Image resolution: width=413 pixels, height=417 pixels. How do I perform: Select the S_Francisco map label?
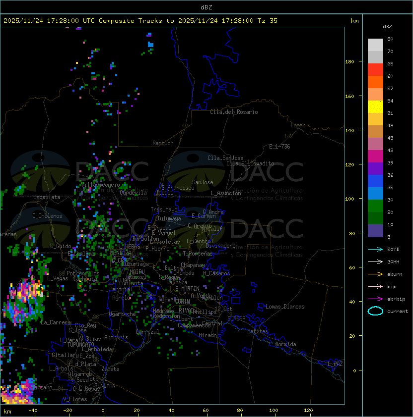178,188
